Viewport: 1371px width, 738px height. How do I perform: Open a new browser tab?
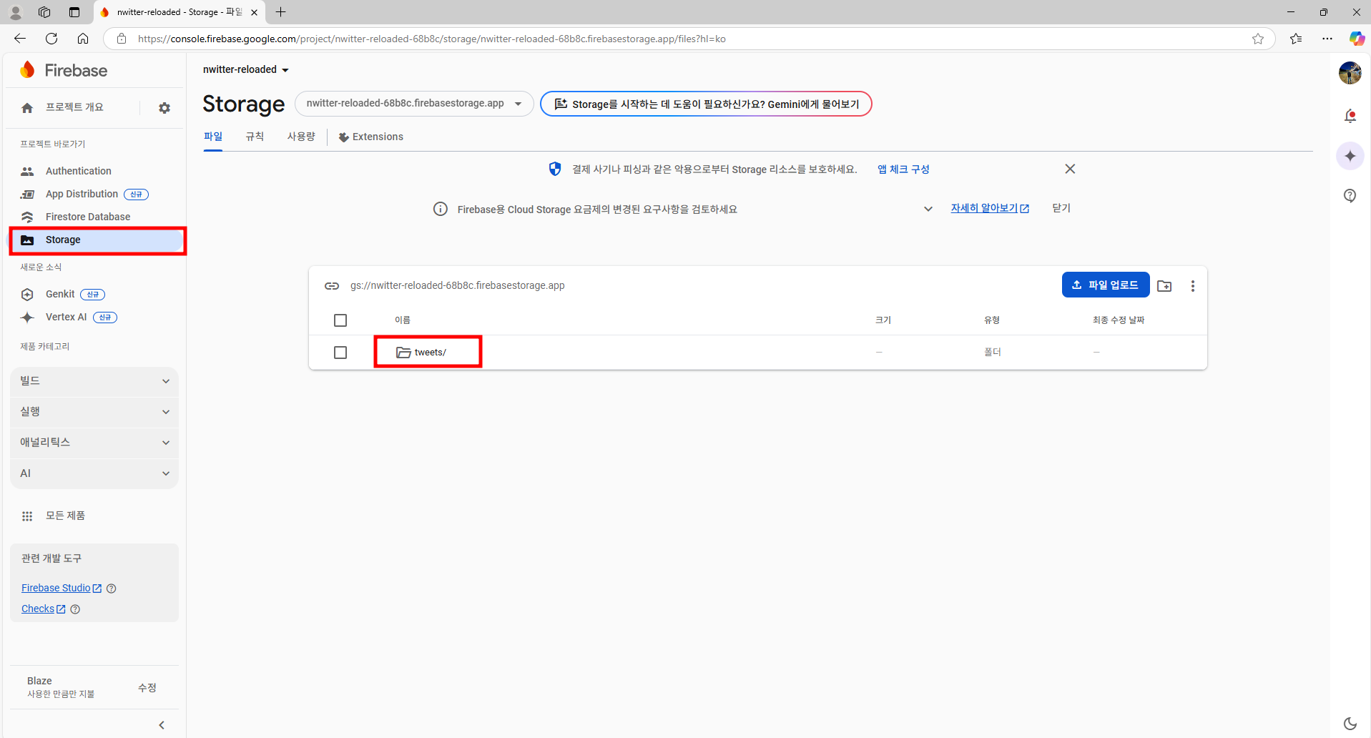coord(281,12)
